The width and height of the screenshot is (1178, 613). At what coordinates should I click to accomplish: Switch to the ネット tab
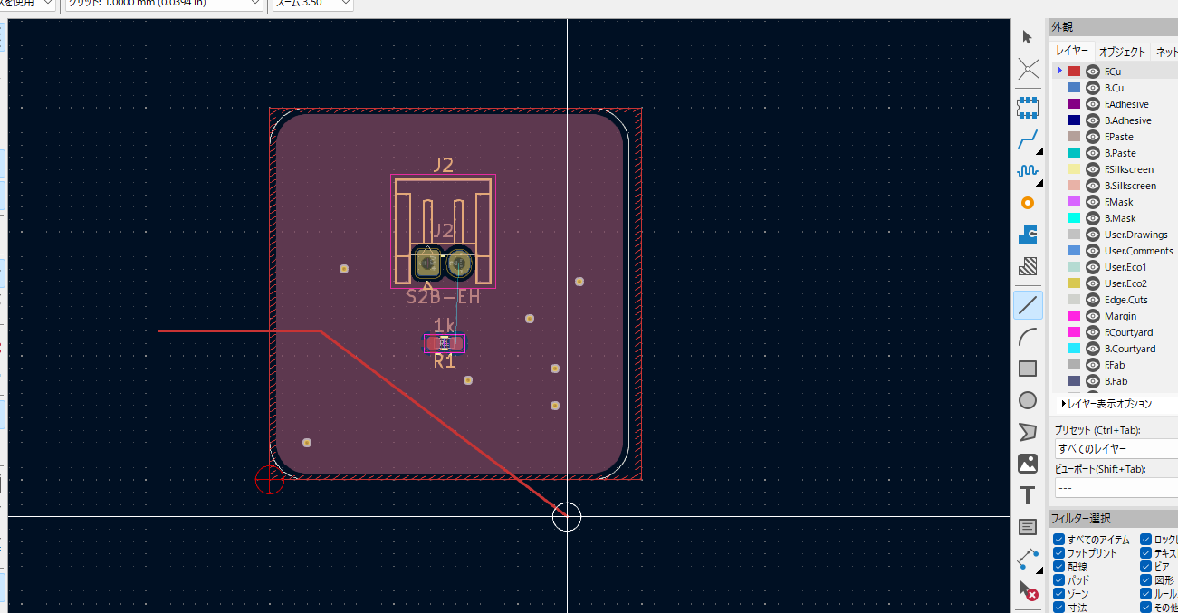[1166, 52]
